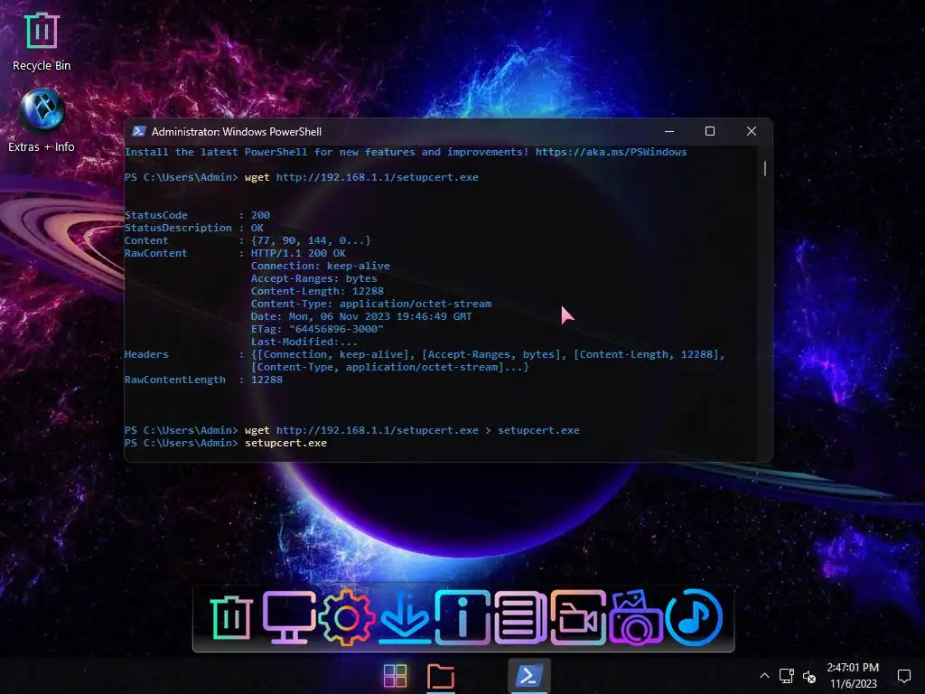
Task: Open the monitor icon in the dock
Action: click(x=288, y=617)
